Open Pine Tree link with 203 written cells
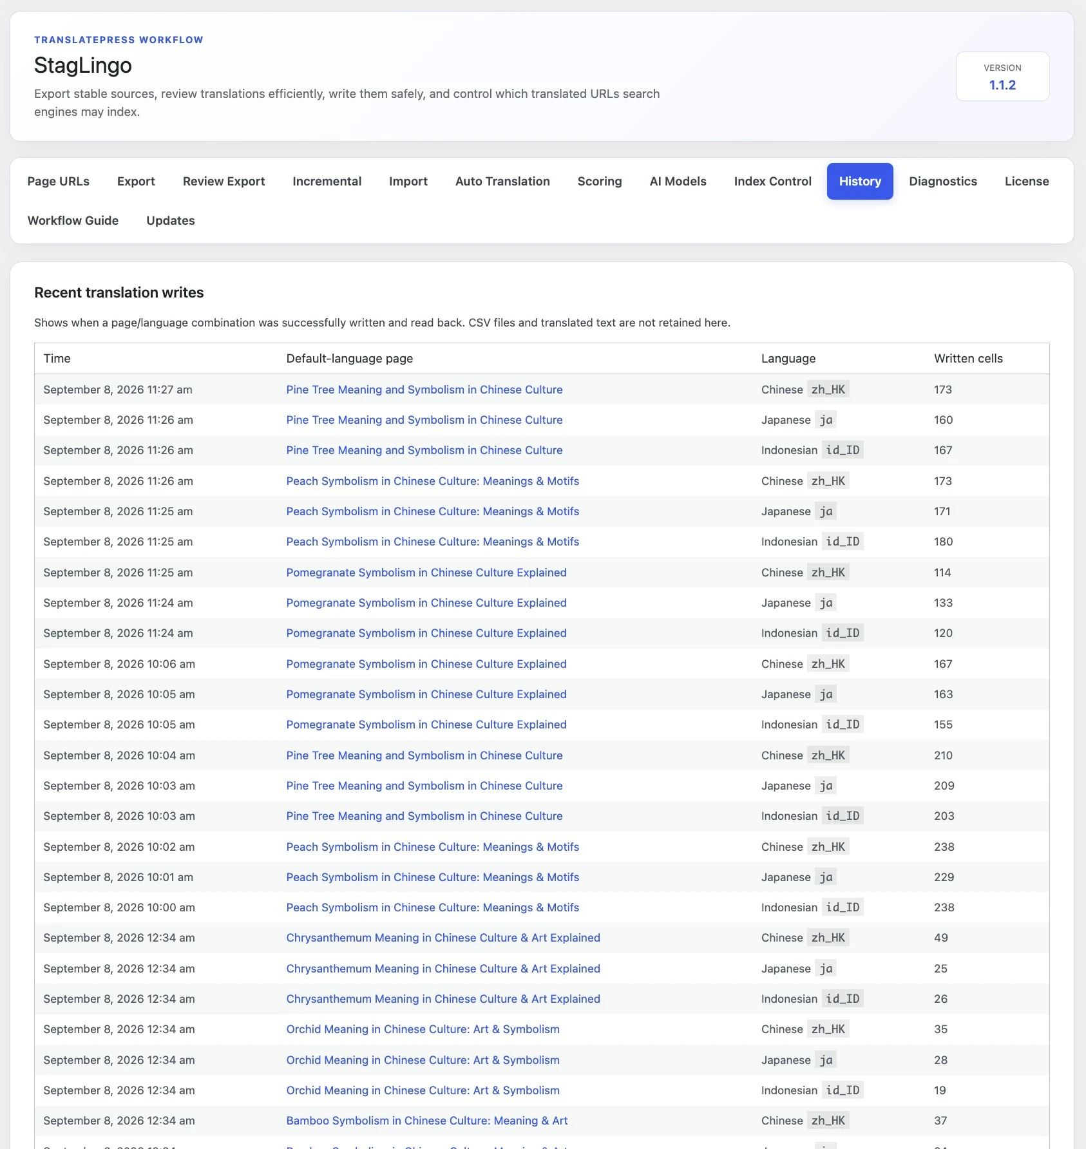 click(424, 816)
